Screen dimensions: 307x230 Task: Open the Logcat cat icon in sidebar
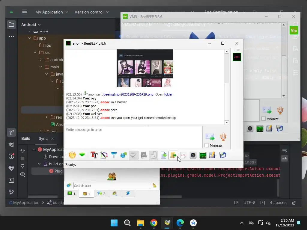coord(11,145)
